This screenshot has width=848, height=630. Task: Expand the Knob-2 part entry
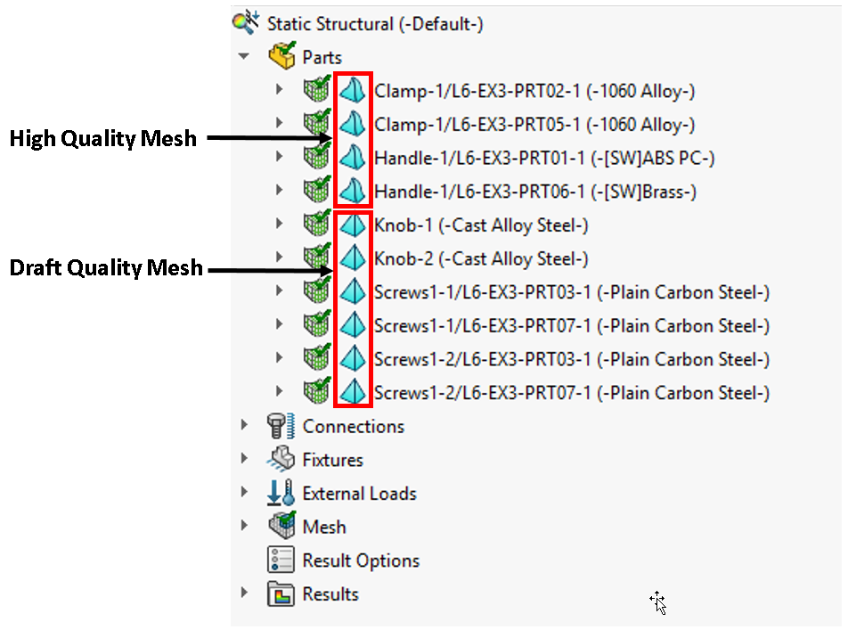click(279, 258)
